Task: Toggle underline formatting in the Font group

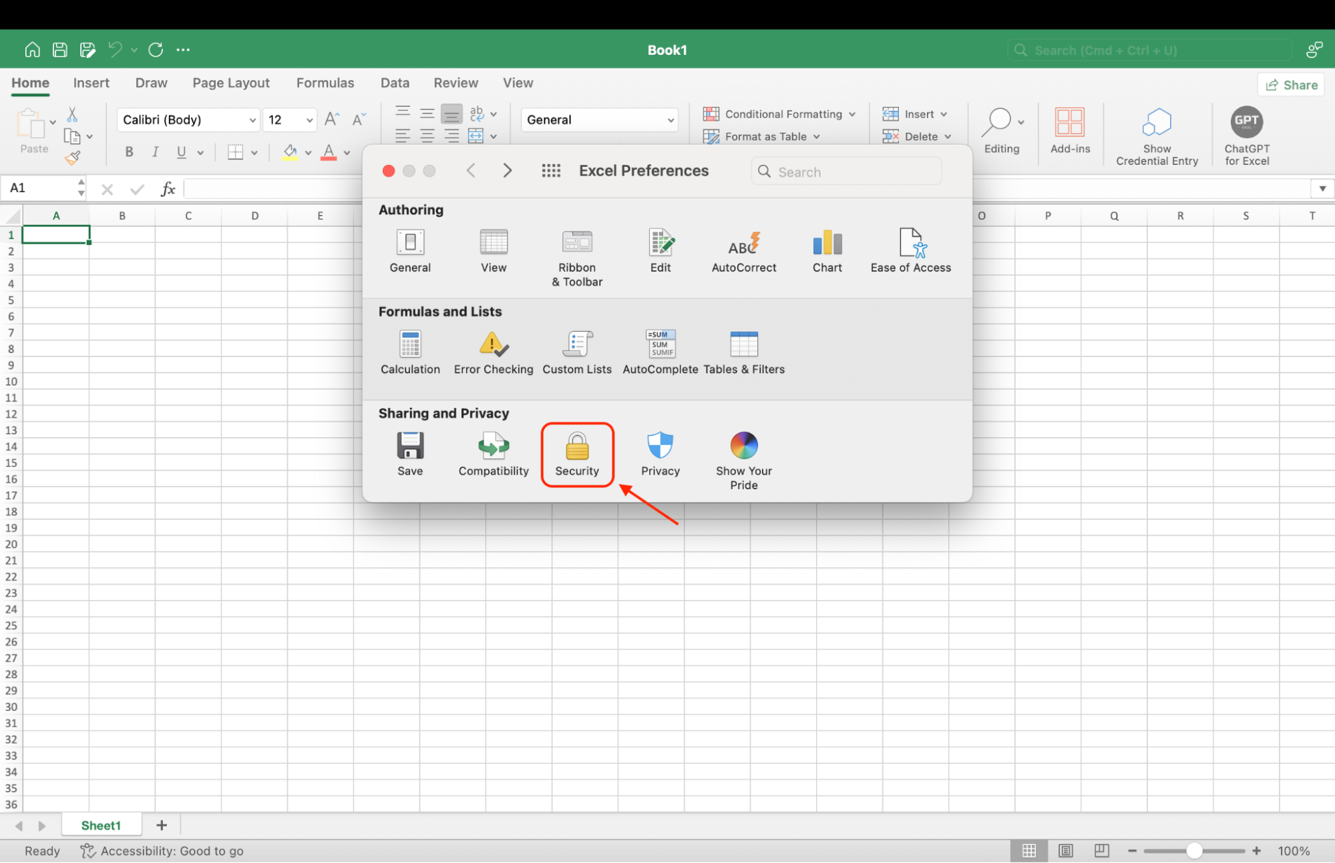Action: click(180, 152)
